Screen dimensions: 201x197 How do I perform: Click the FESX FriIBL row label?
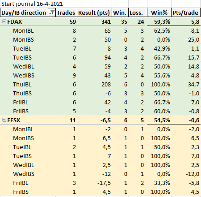coord(21,183)
